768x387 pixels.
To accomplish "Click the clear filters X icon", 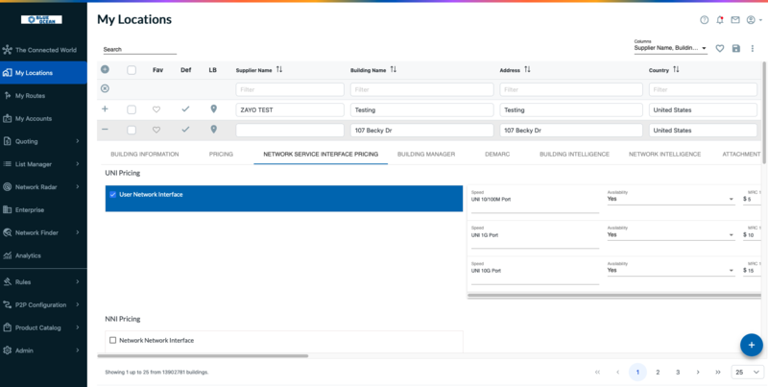I will pos(105,88).
